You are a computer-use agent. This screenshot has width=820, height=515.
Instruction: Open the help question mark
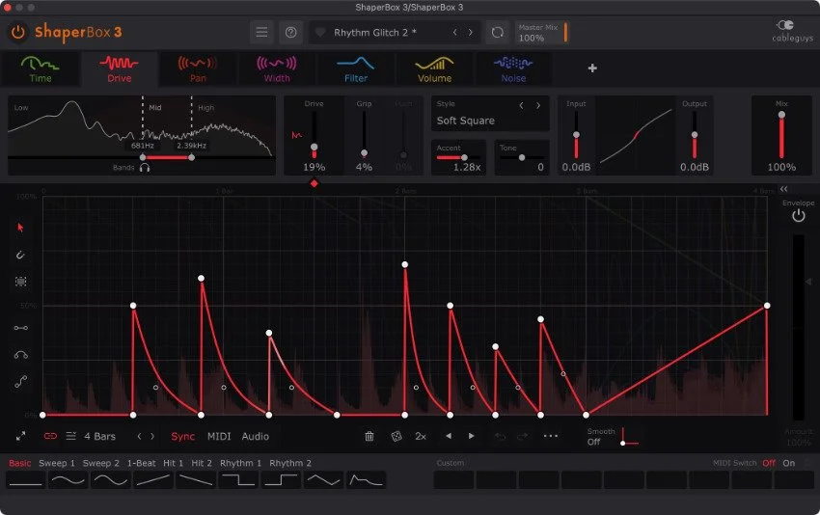(x=290, y=33)
